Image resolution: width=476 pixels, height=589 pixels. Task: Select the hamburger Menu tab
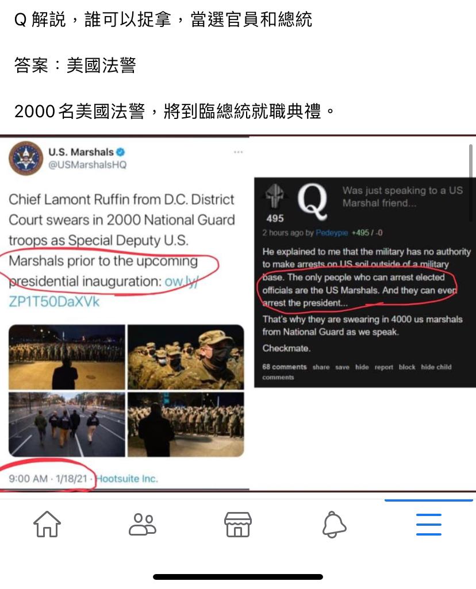point(429,525)
